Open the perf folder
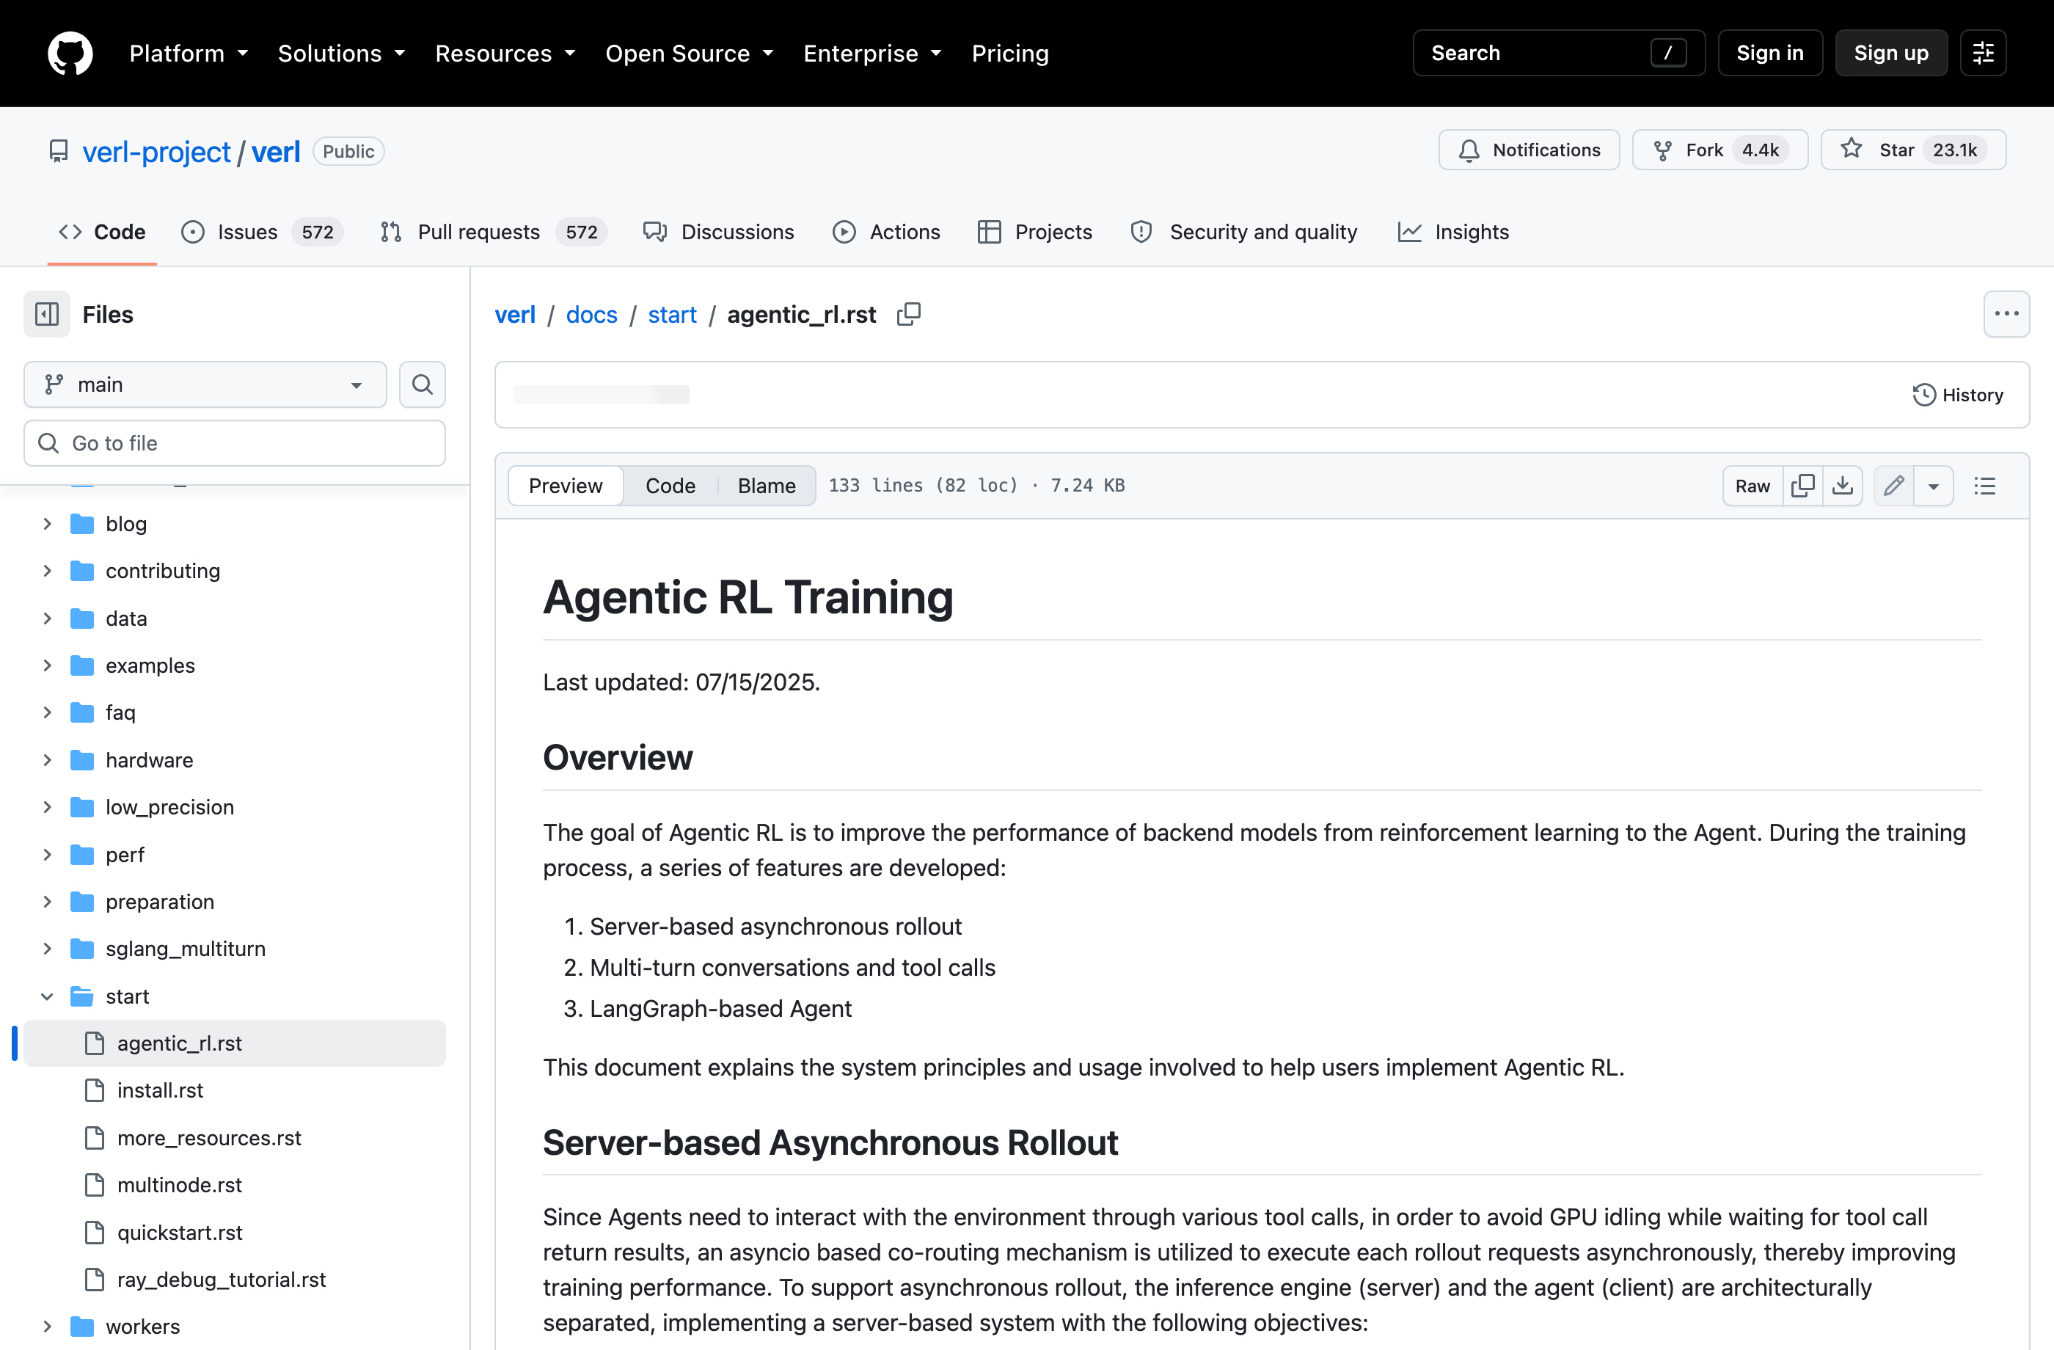 235,855
